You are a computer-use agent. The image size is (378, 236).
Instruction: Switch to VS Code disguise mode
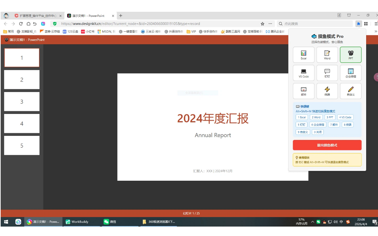tap(303, 73)
